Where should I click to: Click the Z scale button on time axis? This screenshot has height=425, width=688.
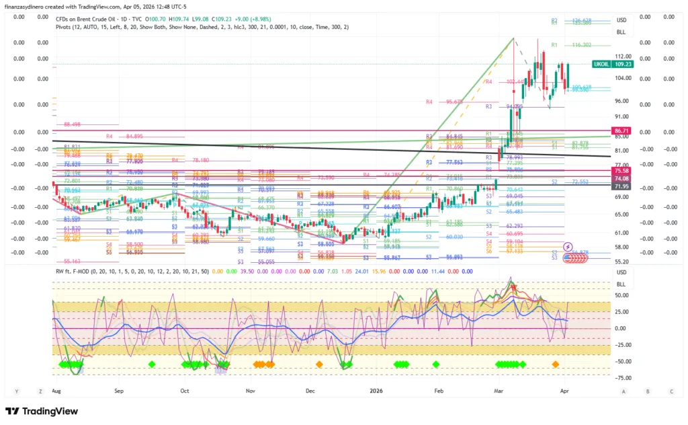[x=39, y=391]
